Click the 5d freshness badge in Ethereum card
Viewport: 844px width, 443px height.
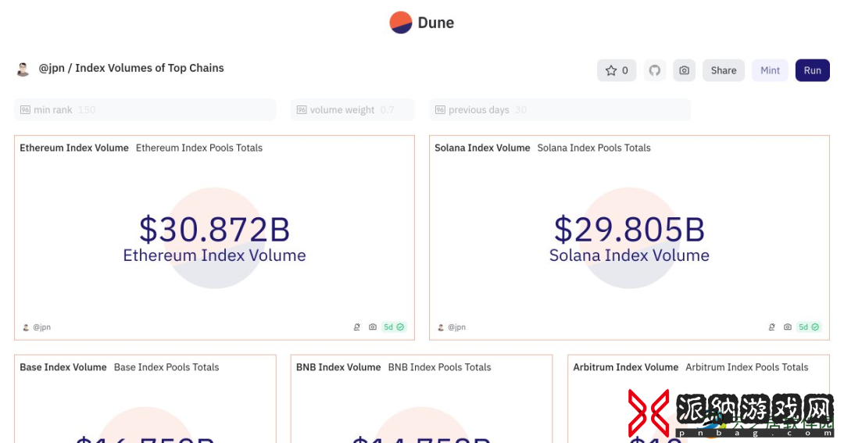click(x=393, y=327)
